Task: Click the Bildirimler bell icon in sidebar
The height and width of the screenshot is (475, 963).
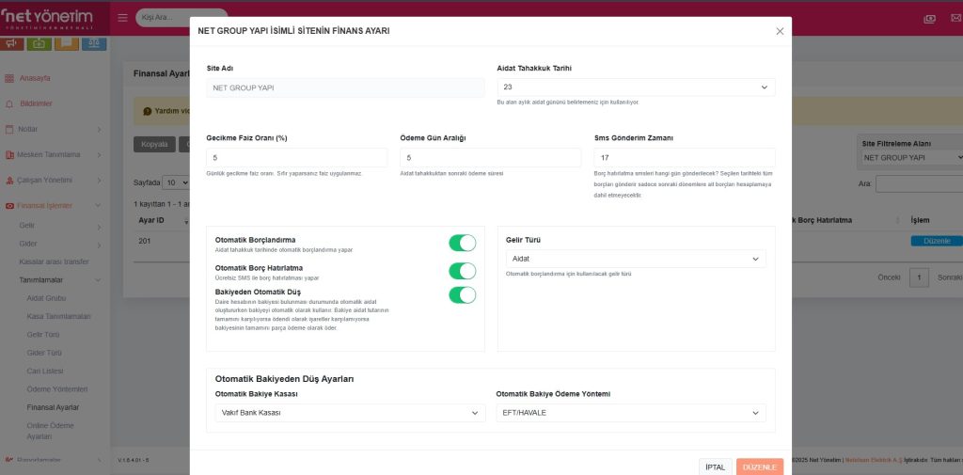Action: (x=10, y=103)
